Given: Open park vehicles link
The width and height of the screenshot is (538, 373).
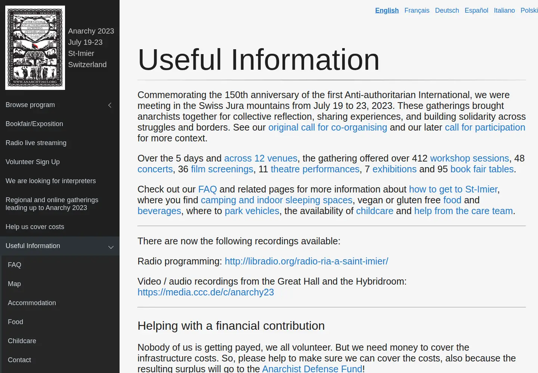Looking at the screenshot, I should coord(252,211).
